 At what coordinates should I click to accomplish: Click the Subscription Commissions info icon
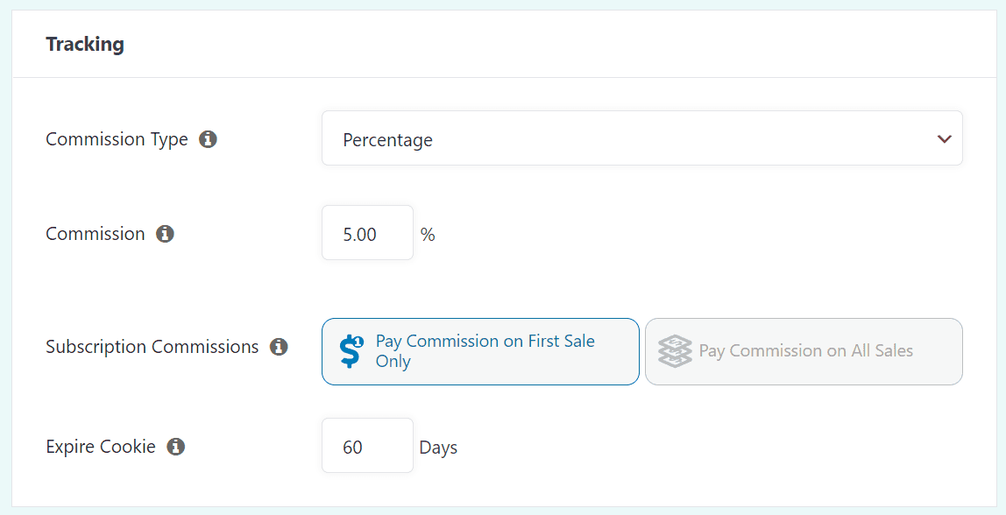(280, 346)
